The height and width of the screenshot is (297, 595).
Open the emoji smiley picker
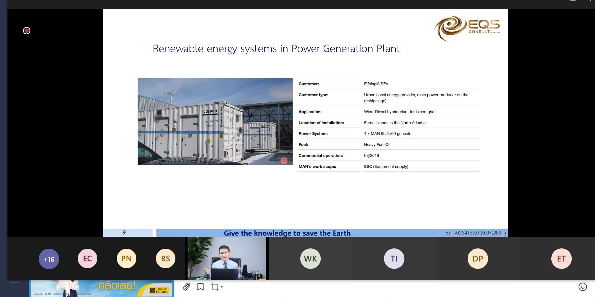(583, 287)
